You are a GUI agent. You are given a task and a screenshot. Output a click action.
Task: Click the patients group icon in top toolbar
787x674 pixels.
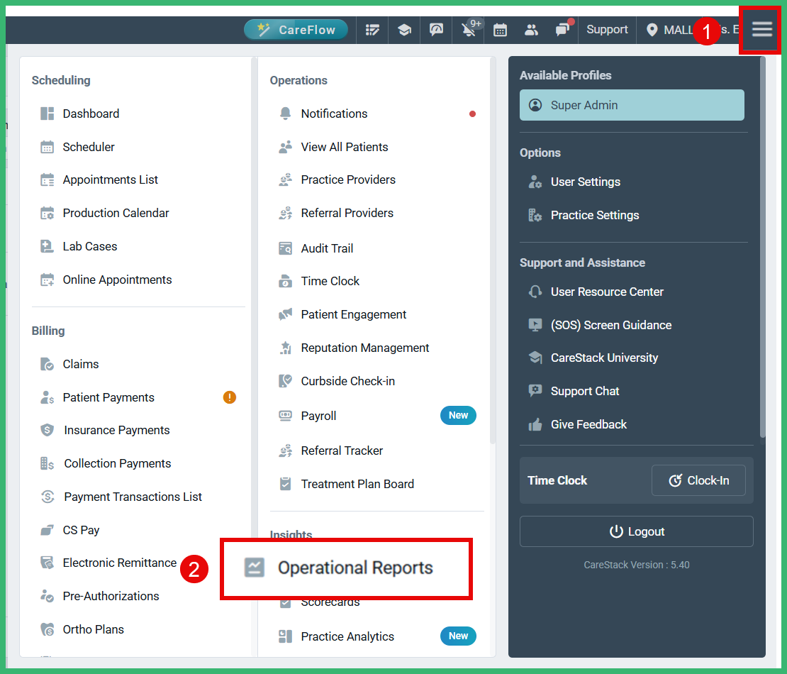531,30
